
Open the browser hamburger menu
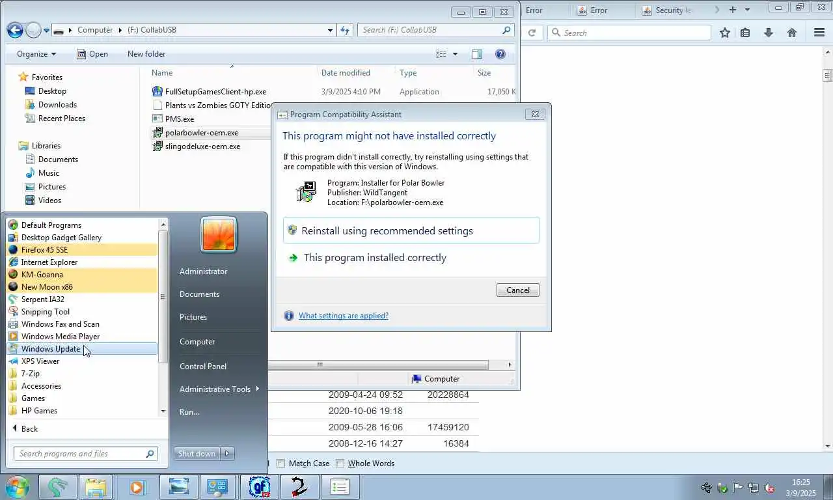coord(819,33)
